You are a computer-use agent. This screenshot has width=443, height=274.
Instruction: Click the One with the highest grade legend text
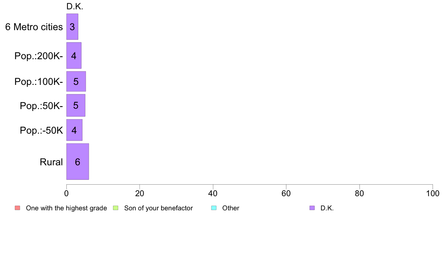coord(66,208)
